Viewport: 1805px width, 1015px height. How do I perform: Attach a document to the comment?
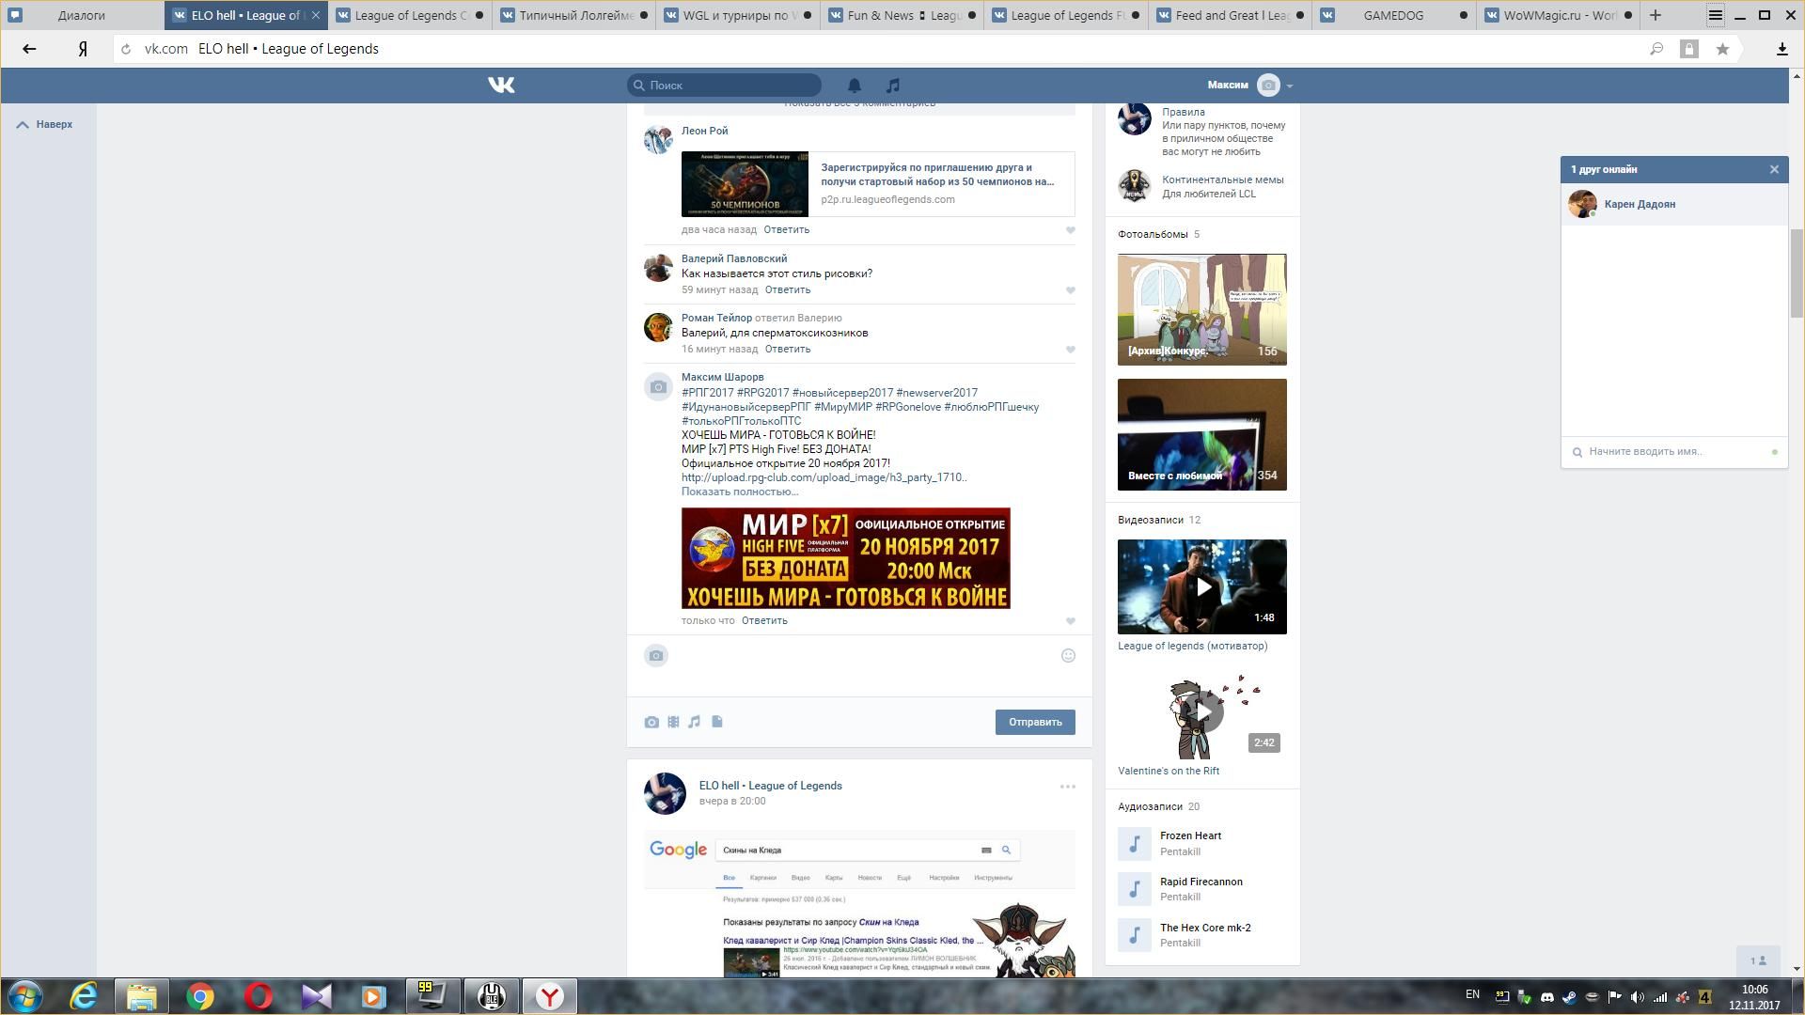point(716,722)
